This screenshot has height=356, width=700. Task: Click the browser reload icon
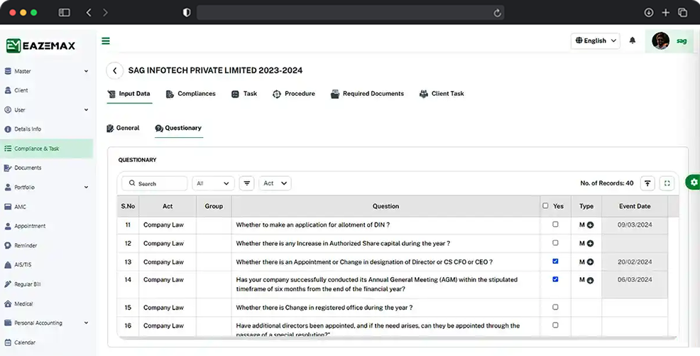click(x=497, y=13)
